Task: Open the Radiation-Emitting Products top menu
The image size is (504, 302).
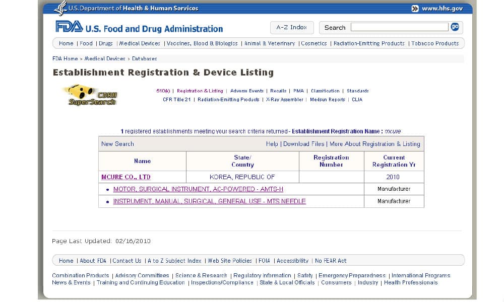Action: [369, 43]
